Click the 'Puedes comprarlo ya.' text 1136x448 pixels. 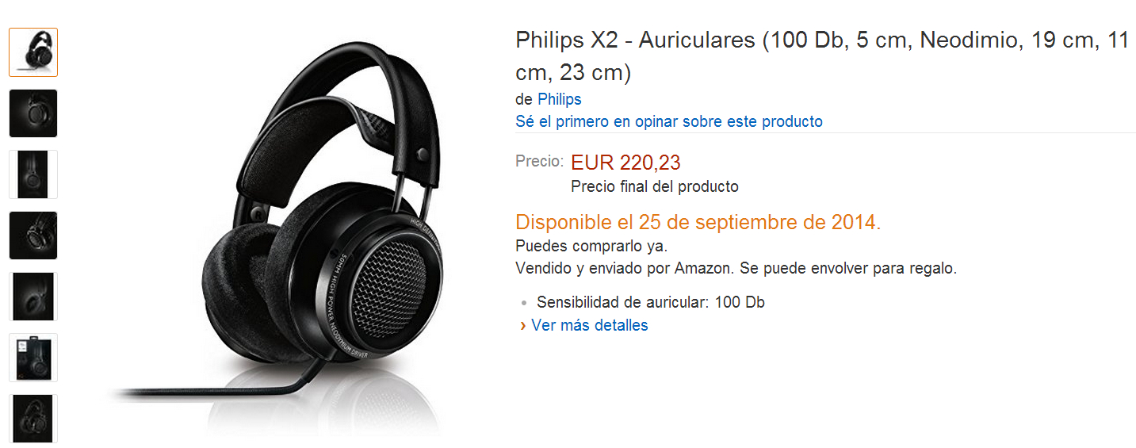591,245
